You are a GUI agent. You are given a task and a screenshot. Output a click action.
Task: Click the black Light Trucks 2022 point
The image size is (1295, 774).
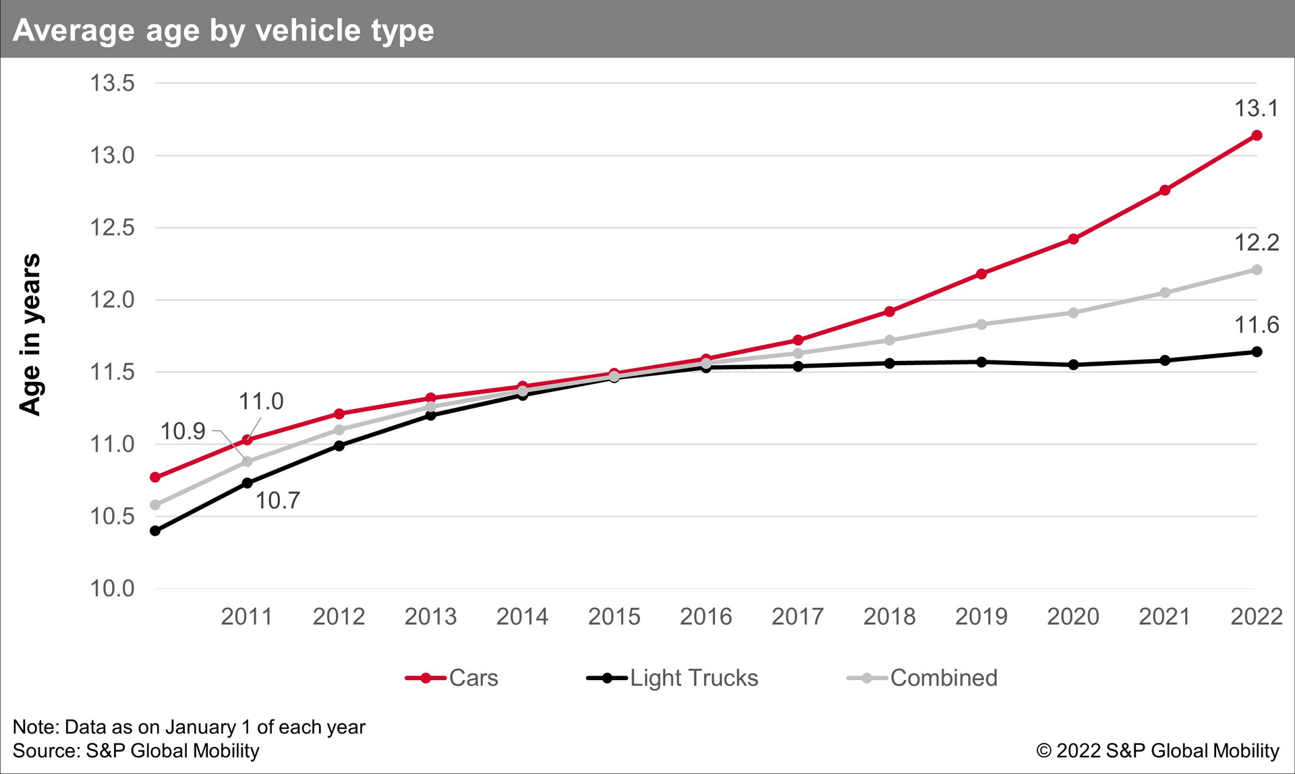[1257, 352]
